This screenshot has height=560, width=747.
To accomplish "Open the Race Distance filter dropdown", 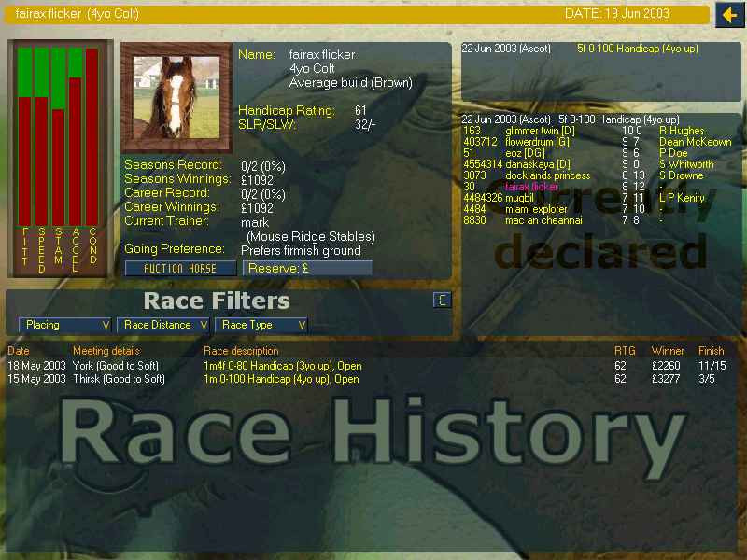I will (162, 325).
